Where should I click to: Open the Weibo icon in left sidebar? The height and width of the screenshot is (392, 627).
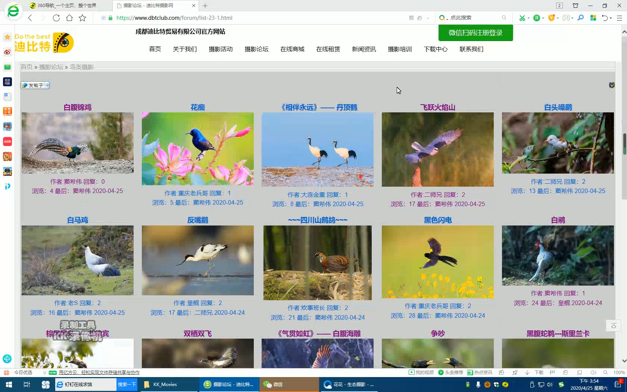click(x=7, y=52)
